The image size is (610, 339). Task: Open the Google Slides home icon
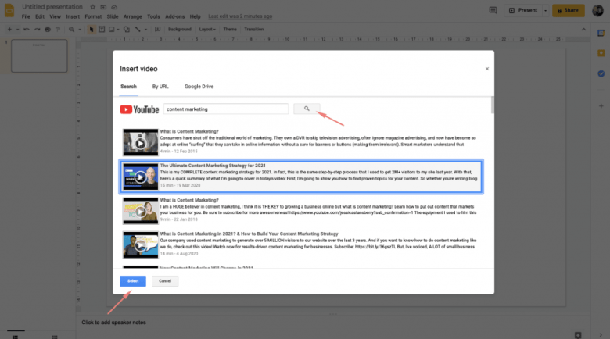click(9, 10)
